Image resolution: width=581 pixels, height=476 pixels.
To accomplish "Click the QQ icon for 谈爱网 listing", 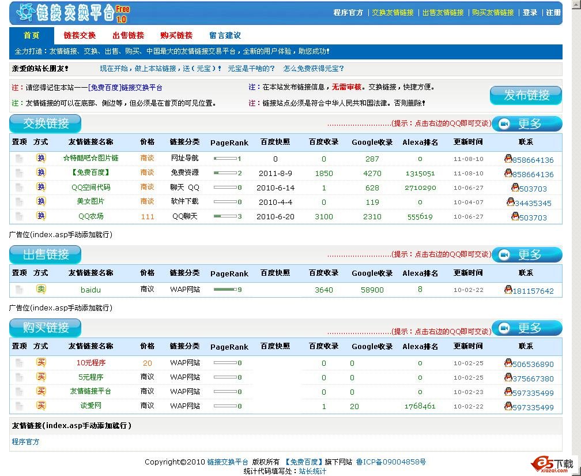I will [x=507, y=407].
